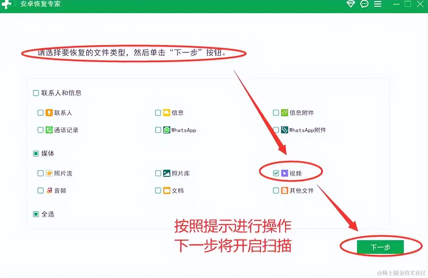Check the 文档 checkbox
This screenshot has width=428, height=278.
(x=158, y=191)
